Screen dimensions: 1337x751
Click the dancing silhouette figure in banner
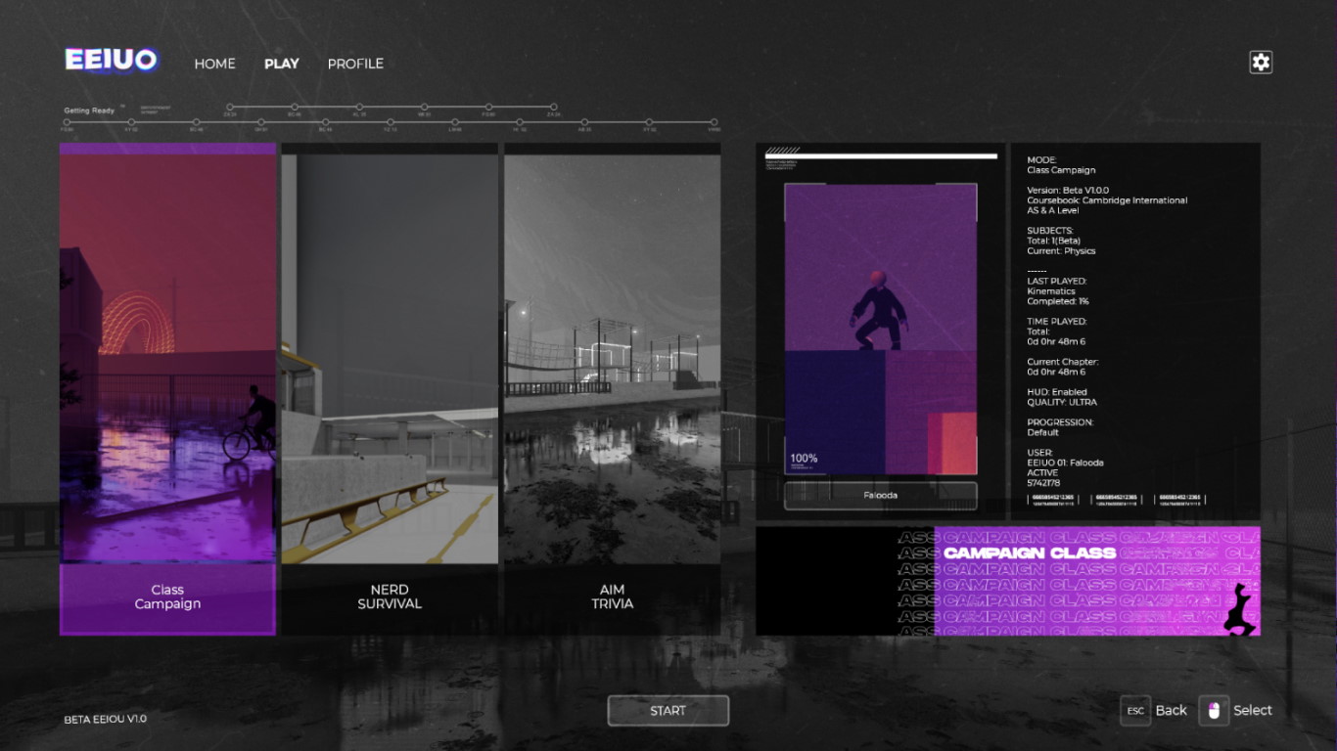(x=1242, y=608)
